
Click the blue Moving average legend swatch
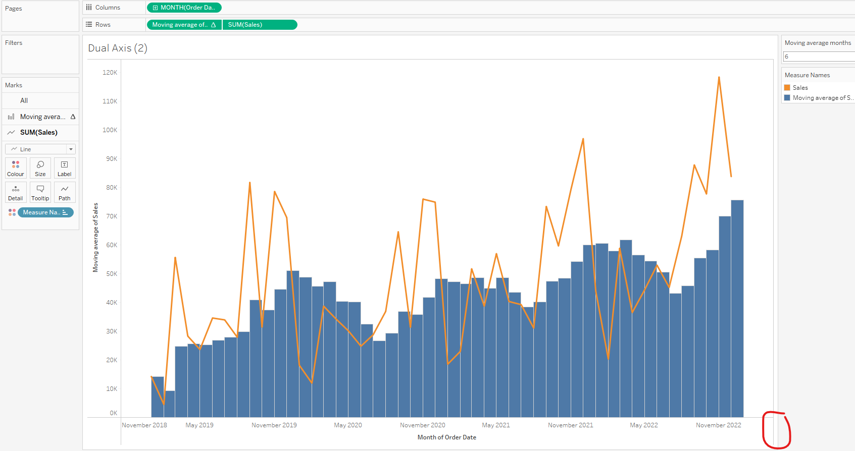point(787,97)
